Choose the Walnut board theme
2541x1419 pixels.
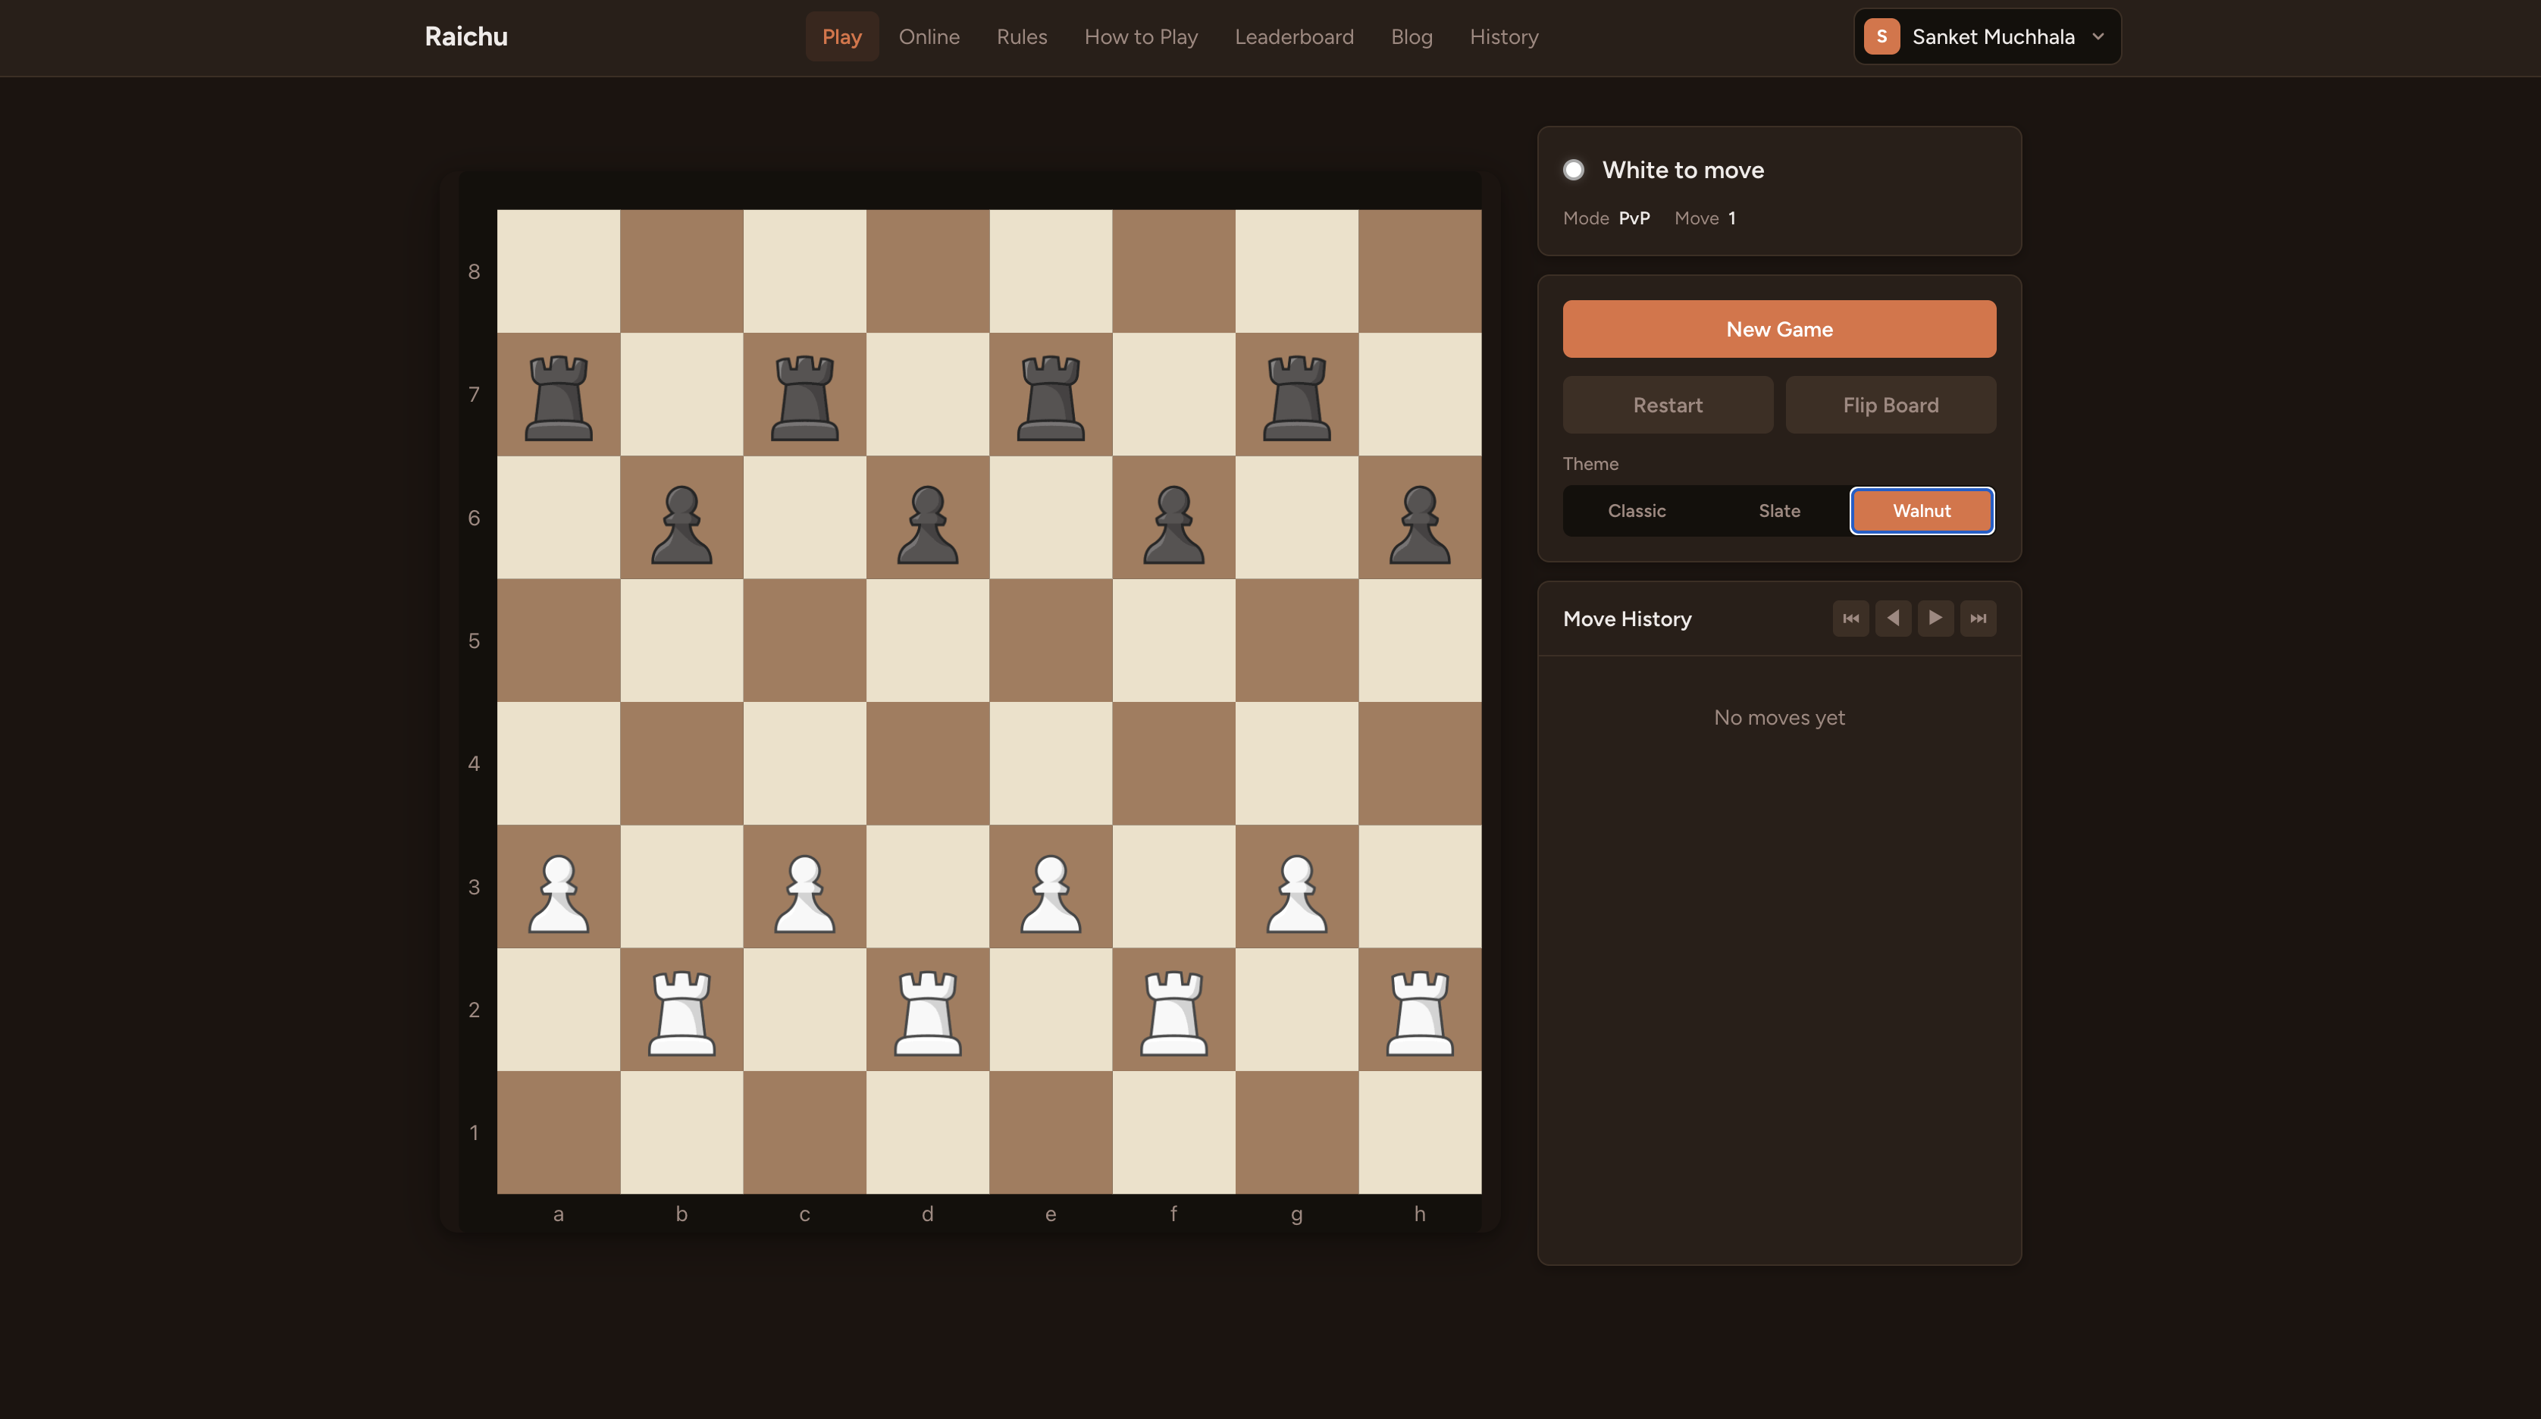1922,511
